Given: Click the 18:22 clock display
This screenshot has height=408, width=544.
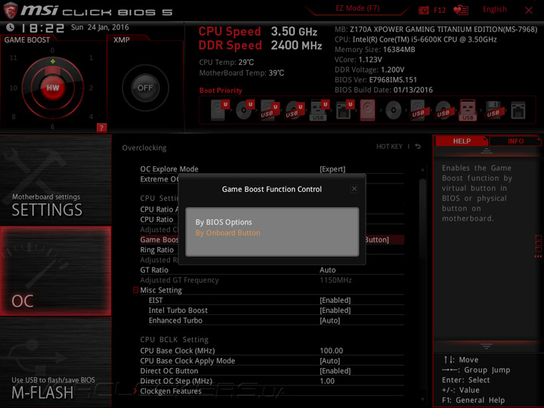Looking at the screenshot, I should point(42,28).
